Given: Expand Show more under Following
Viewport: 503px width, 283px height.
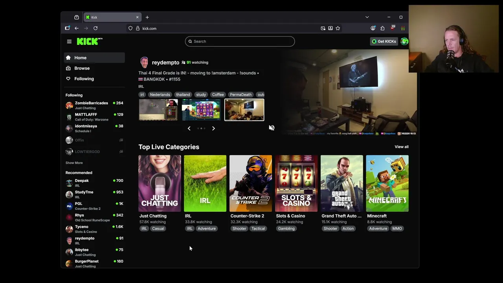Looking at the screenshot, I should pyautogui.click(x=74, y=163).
